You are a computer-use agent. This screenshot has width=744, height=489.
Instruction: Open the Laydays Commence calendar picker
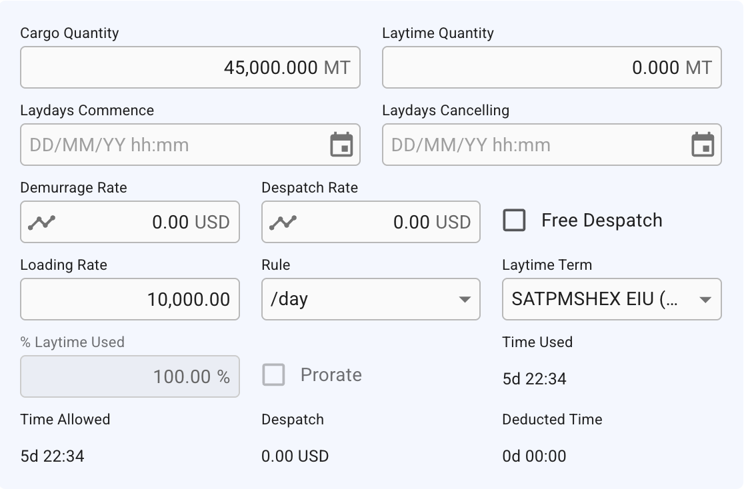click(x=342, y=145)
